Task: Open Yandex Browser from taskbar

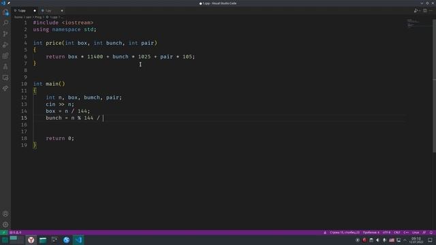Action: [x=31, y=240]
